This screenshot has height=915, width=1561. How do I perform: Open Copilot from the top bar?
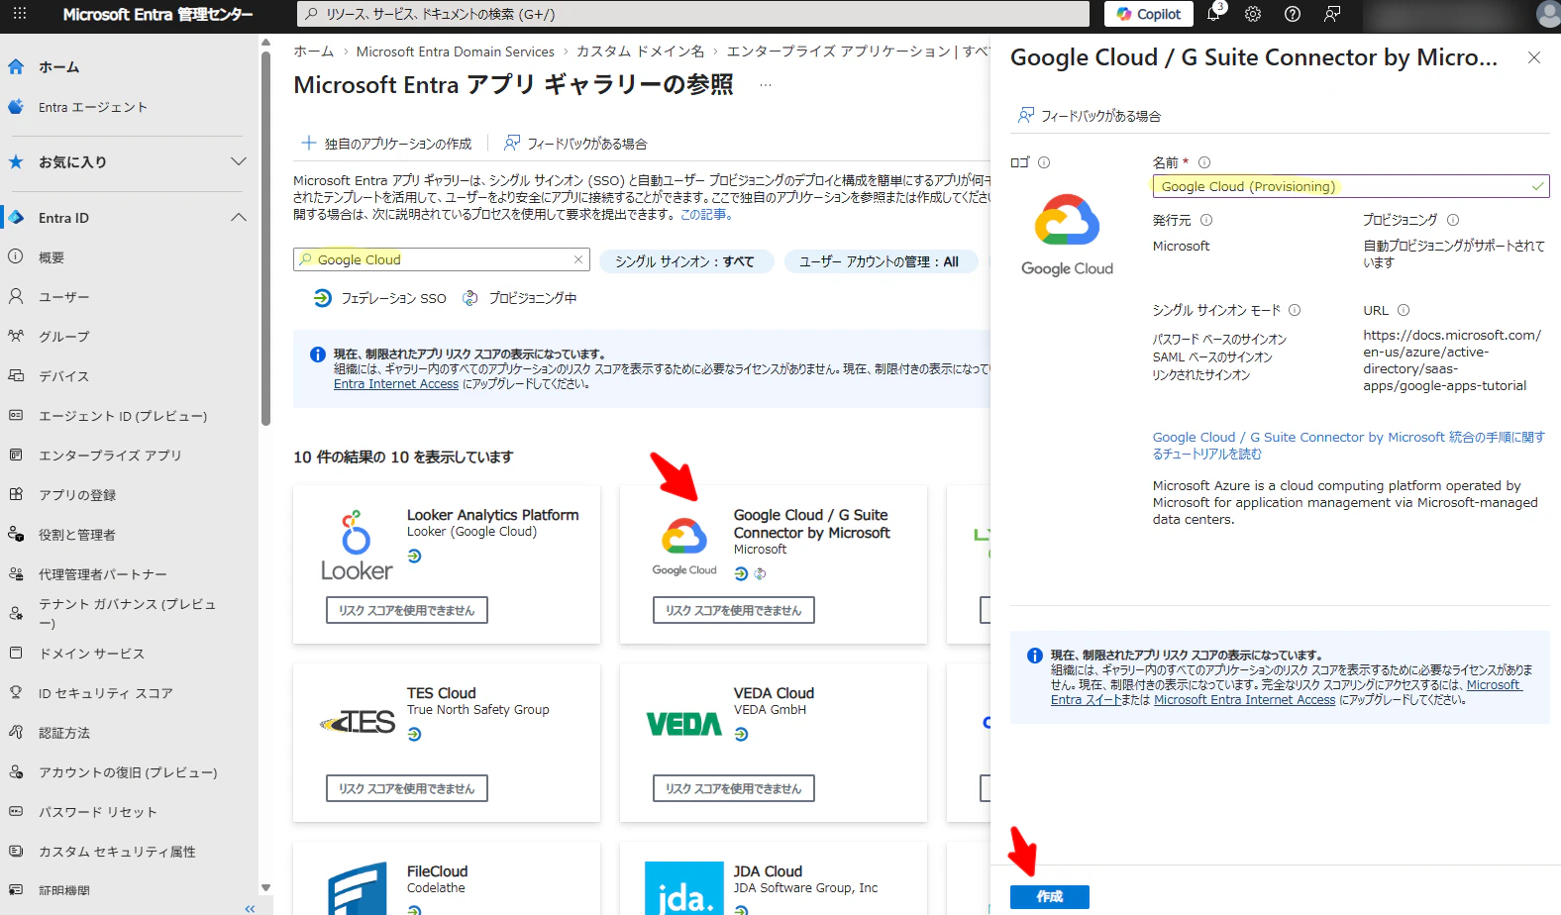1149,14
